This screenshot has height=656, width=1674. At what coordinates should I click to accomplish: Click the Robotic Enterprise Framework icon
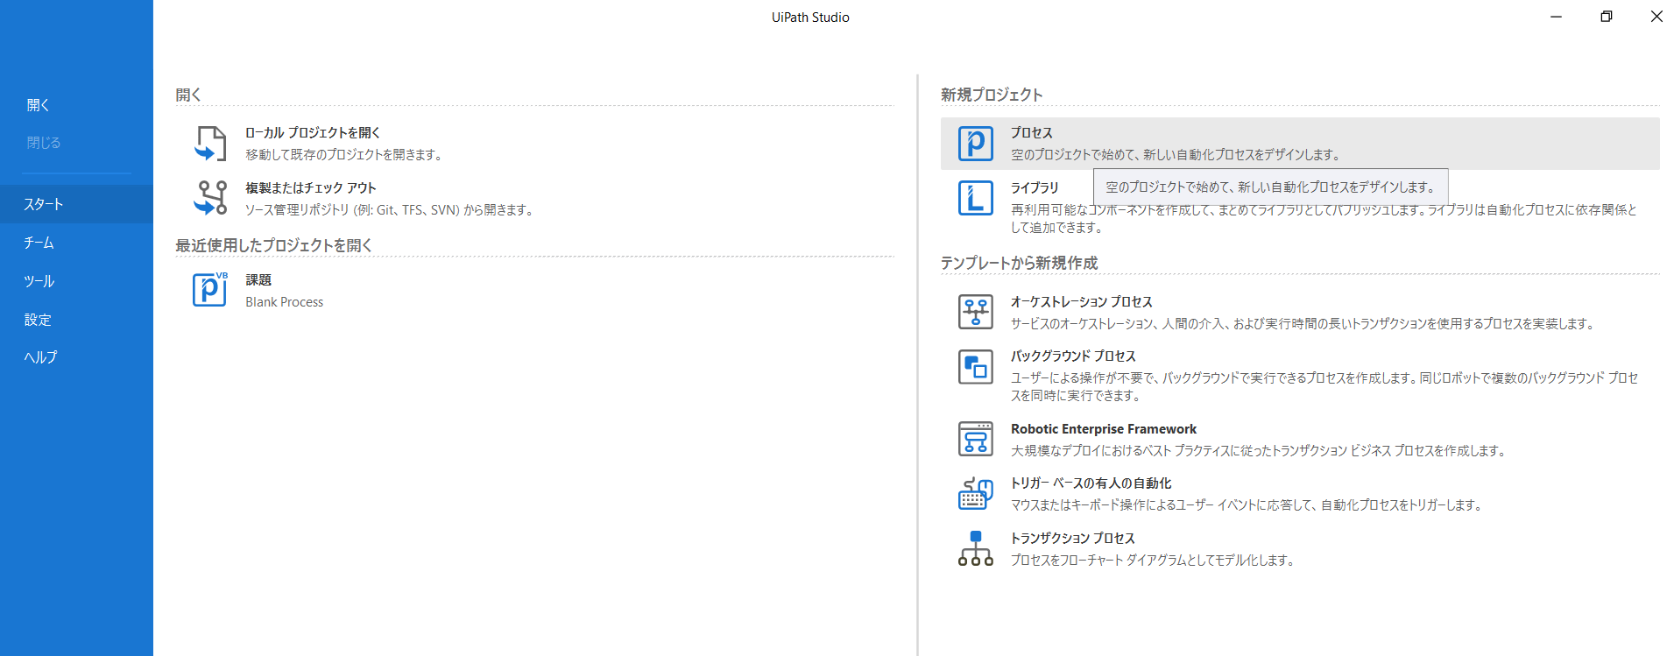point(975,439)
